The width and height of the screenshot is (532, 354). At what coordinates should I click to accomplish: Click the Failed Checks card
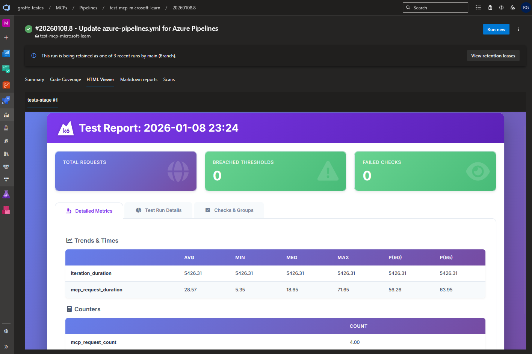[x=425, y=171]
